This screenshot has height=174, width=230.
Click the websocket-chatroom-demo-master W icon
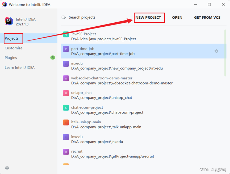[x=66, y=78]
